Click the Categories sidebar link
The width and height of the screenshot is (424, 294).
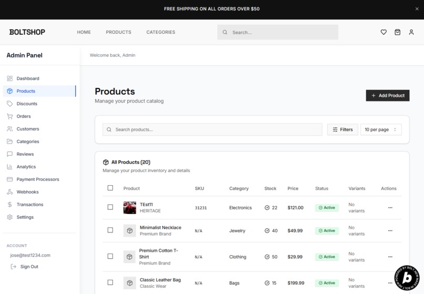39,141
